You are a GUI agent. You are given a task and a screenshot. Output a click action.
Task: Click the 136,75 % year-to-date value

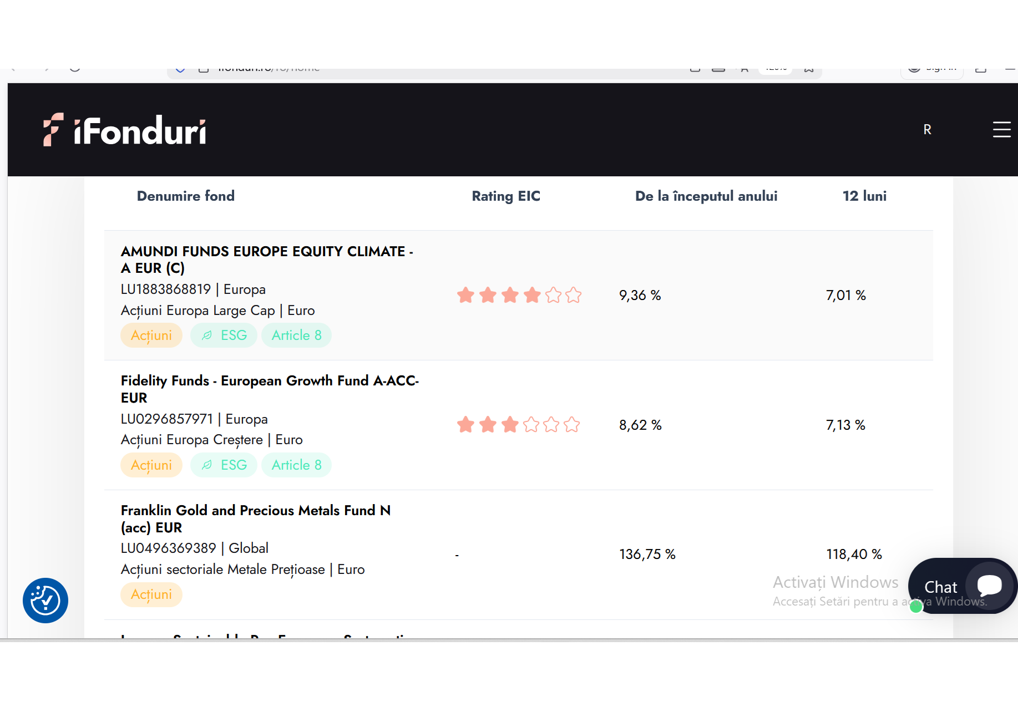coord(647,555)
